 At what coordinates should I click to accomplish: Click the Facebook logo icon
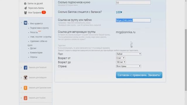[25, 67]
